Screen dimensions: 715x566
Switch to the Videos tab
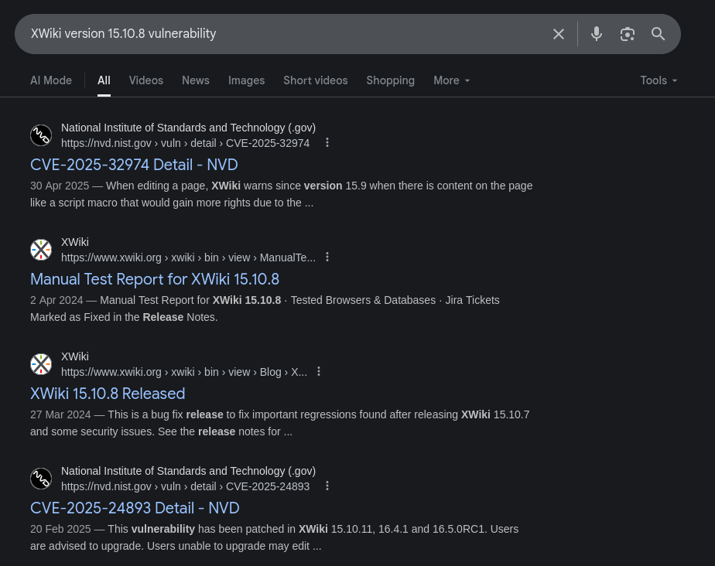tap(146, 80)
